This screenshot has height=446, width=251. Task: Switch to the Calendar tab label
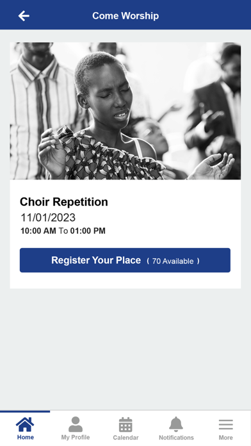tap(125, 438)
